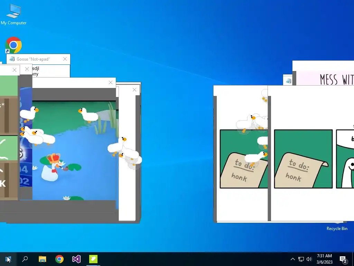This screenshot has height=266, width=354.
Task: Click the to do honk comic panel
Action: coord(303,159)
